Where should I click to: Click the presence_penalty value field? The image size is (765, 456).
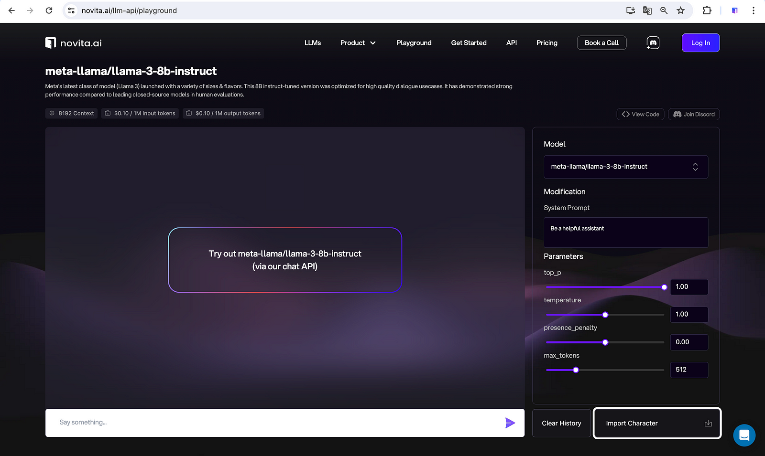(x=689, y=342)
